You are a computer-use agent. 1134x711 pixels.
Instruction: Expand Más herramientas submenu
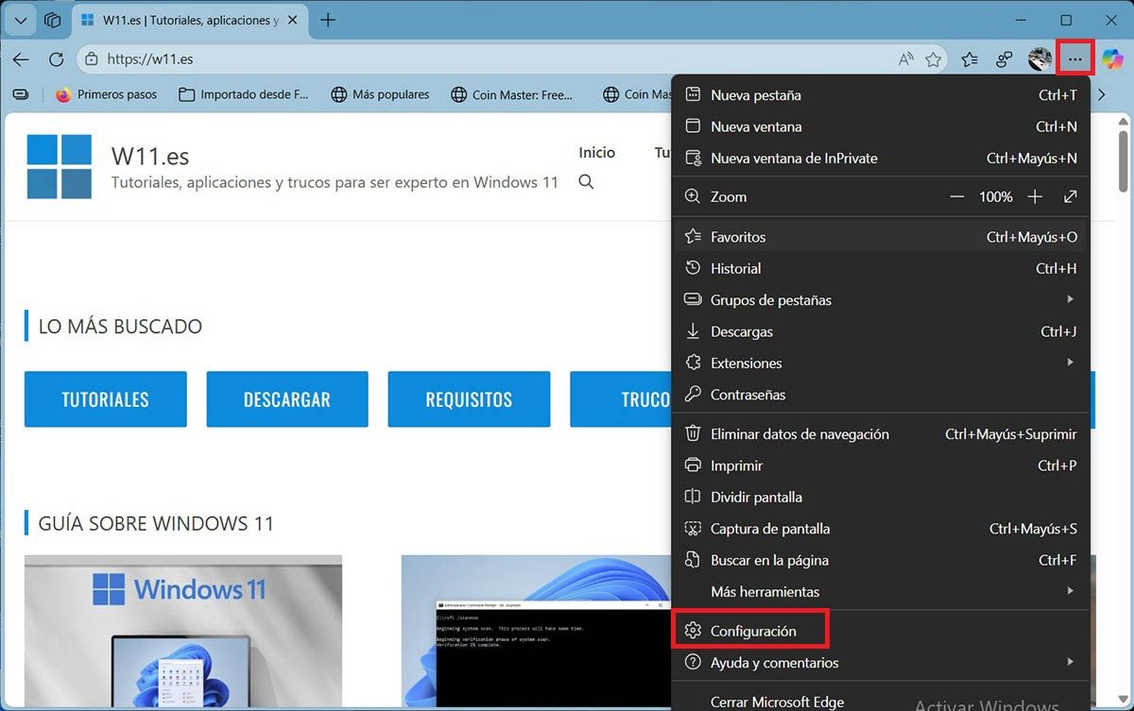point(1070,591)
